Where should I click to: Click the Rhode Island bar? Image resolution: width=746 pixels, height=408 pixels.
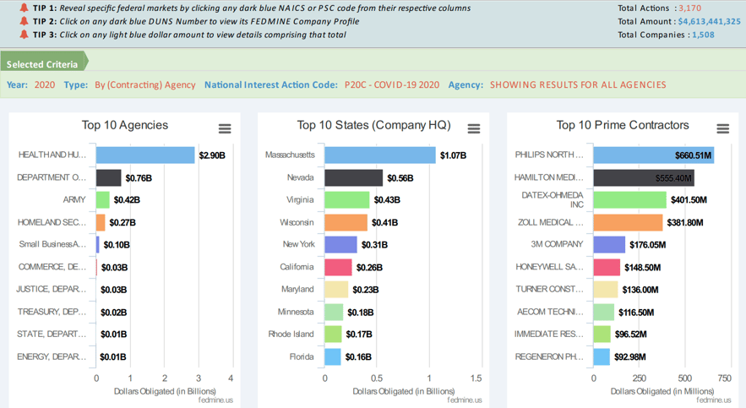tap(333, 334)
